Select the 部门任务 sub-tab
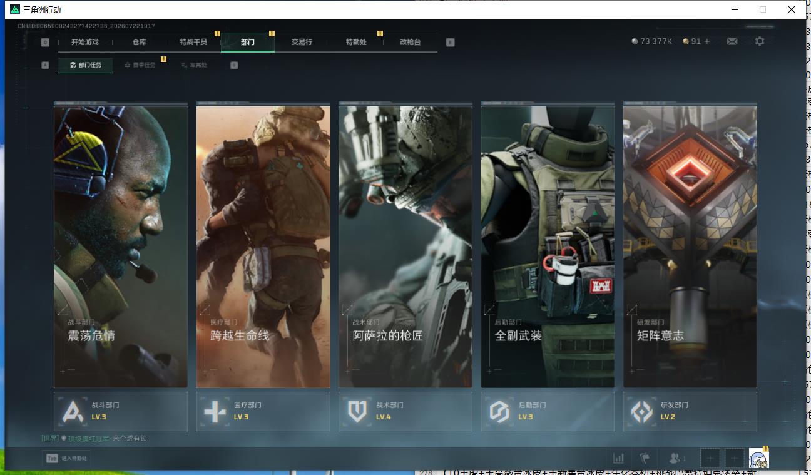The image size is (811, 475). pos(86,65)
